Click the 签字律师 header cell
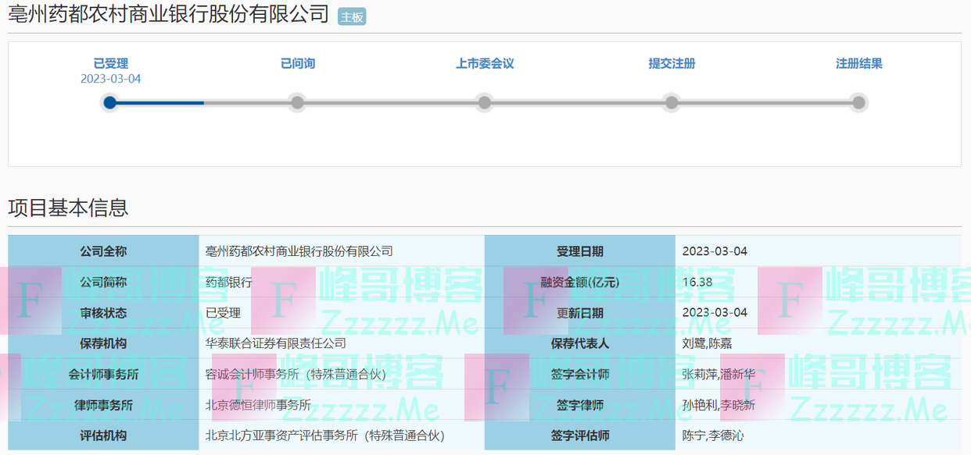This screenshot has width=971, height=455. coord(580,404)
